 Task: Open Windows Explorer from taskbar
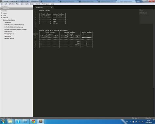[x=10, y=122]
